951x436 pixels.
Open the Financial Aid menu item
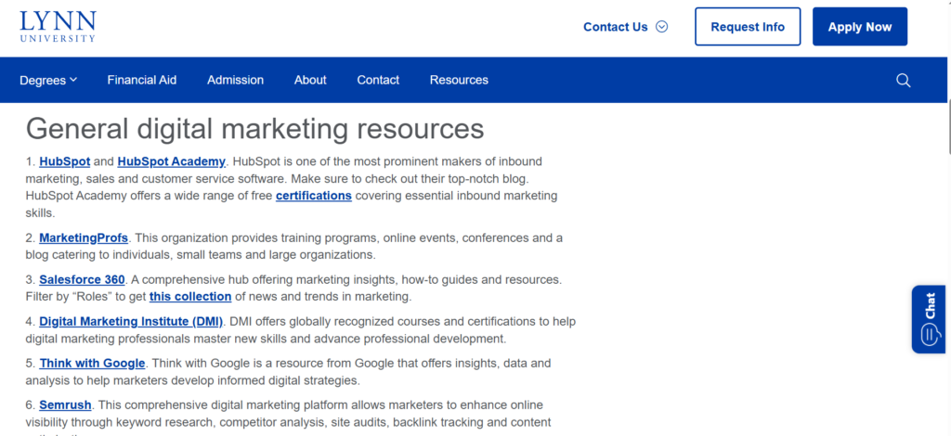click(142, 80)
